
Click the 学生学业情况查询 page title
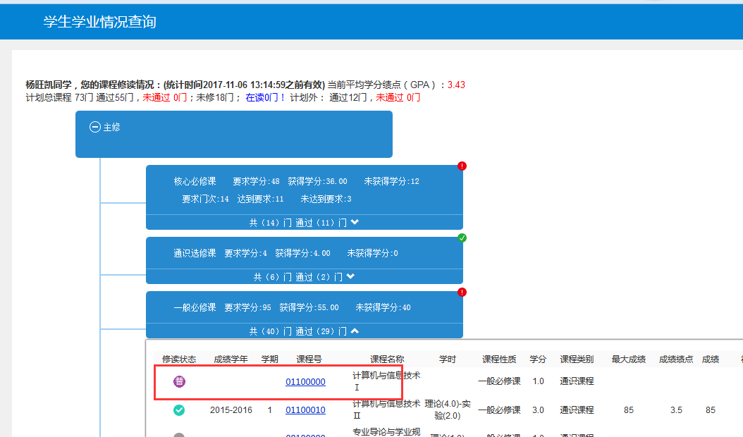coord(99,22)
